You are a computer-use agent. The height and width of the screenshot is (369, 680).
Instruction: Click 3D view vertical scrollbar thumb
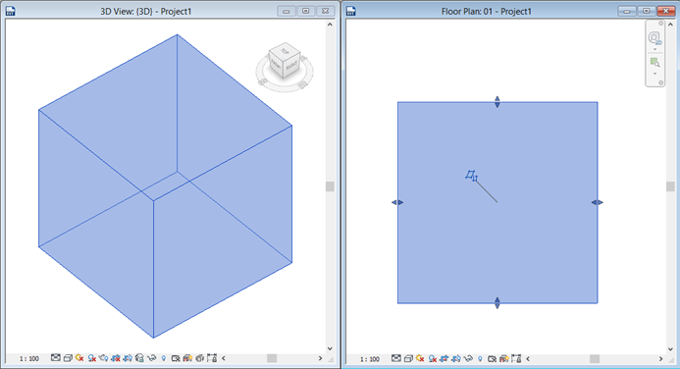[330, 186]
